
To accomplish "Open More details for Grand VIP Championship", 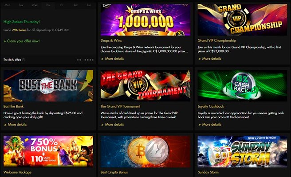I will coord(210,58).
